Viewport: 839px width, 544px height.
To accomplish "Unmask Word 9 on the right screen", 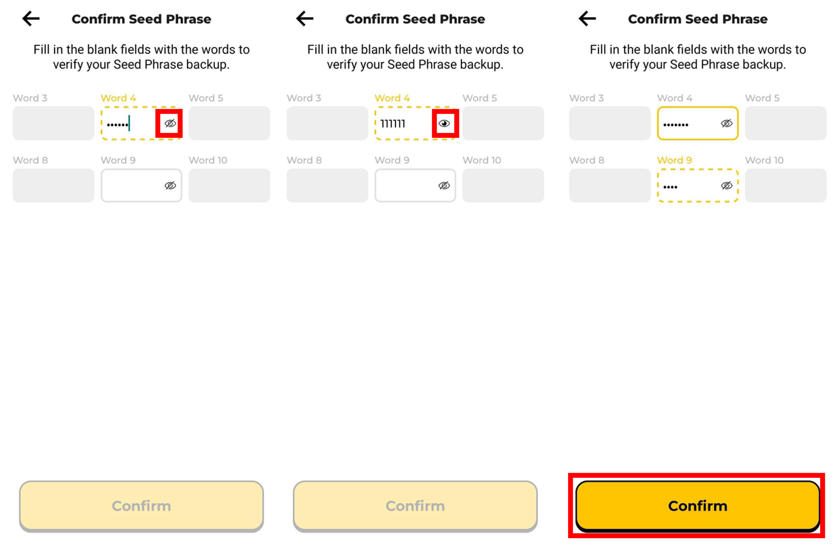I will coord(727,185).
